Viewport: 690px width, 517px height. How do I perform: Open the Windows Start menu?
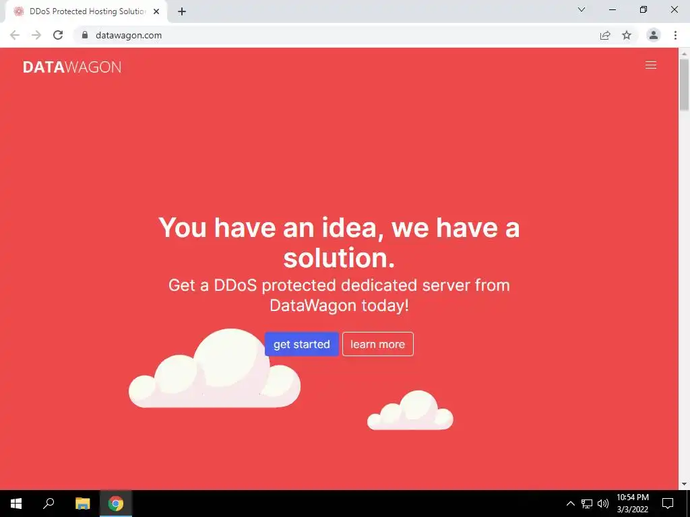(16, 504)
